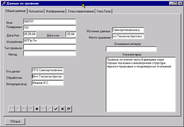Click the previous record navigator arrow
Viewport: 184px width, 127px height.
click(x=18, y=109)
